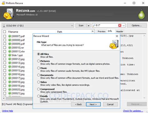Click the Recover button
The width and height of the screenshot is (148, 113).
137,104
